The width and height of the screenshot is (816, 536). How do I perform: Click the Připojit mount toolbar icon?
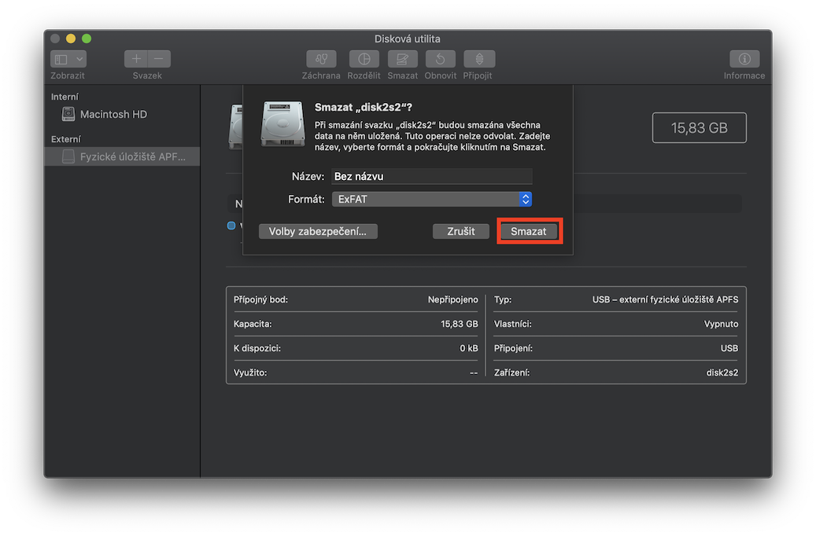(x=479, y=59)
